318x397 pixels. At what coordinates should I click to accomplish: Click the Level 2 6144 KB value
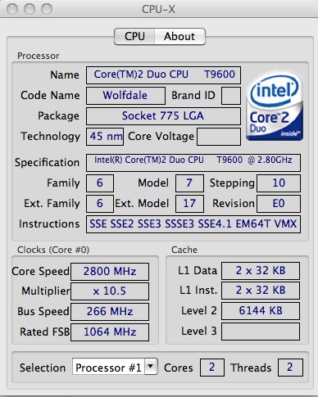coord(261,311)
